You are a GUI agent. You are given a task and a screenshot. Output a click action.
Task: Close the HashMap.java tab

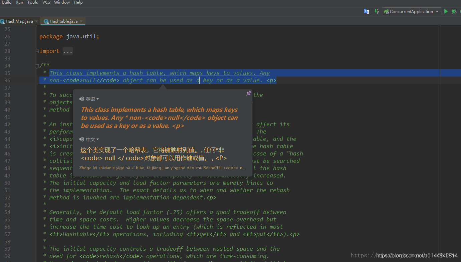37,21
